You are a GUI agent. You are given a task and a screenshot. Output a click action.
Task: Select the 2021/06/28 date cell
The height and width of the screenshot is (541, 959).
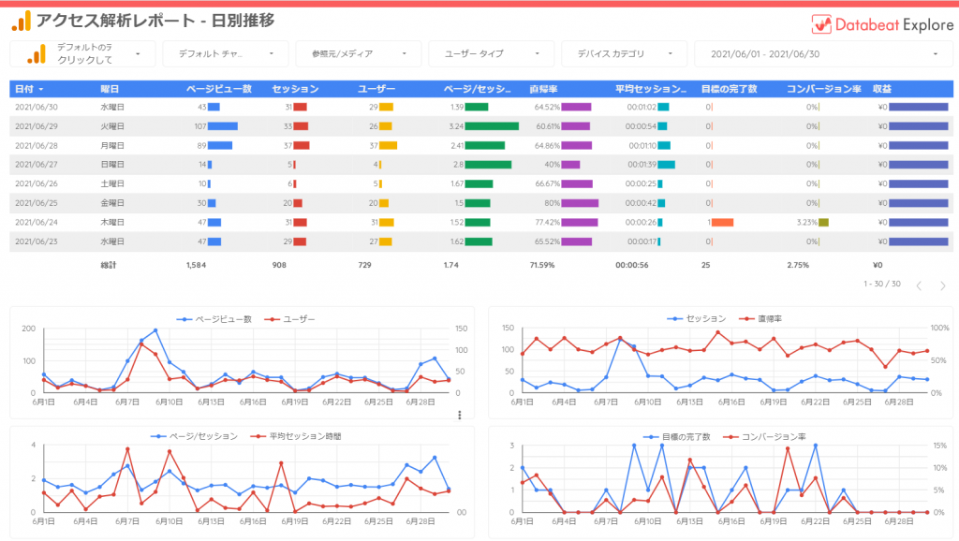point(37,145)
